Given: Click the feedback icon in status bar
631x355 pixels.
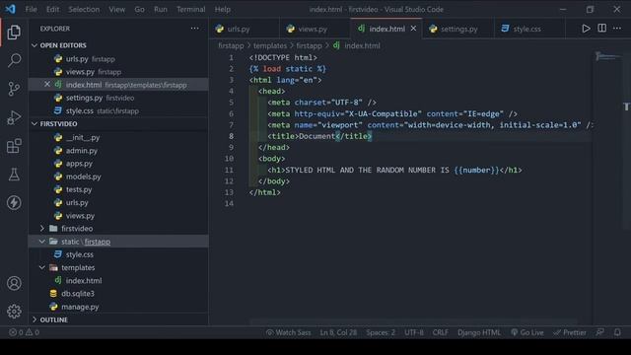Looking at the screenshot, I should (x=599, y=332).
